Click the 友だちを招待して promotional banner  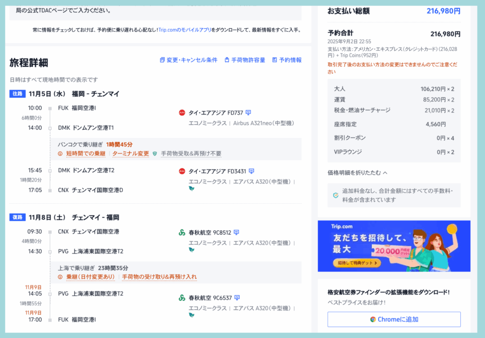394,246
